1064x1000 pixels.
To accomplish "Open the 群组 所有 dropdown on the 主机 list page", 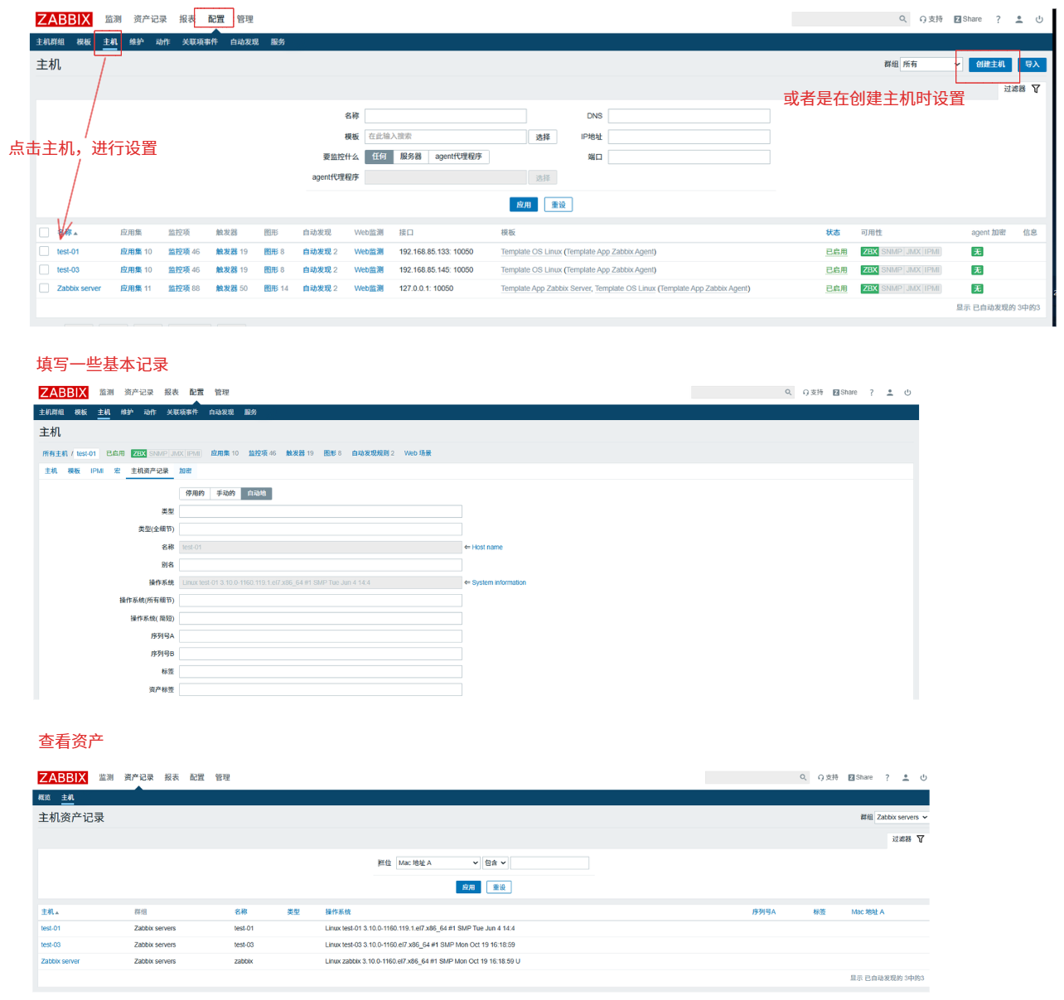I will pos(931,64).
